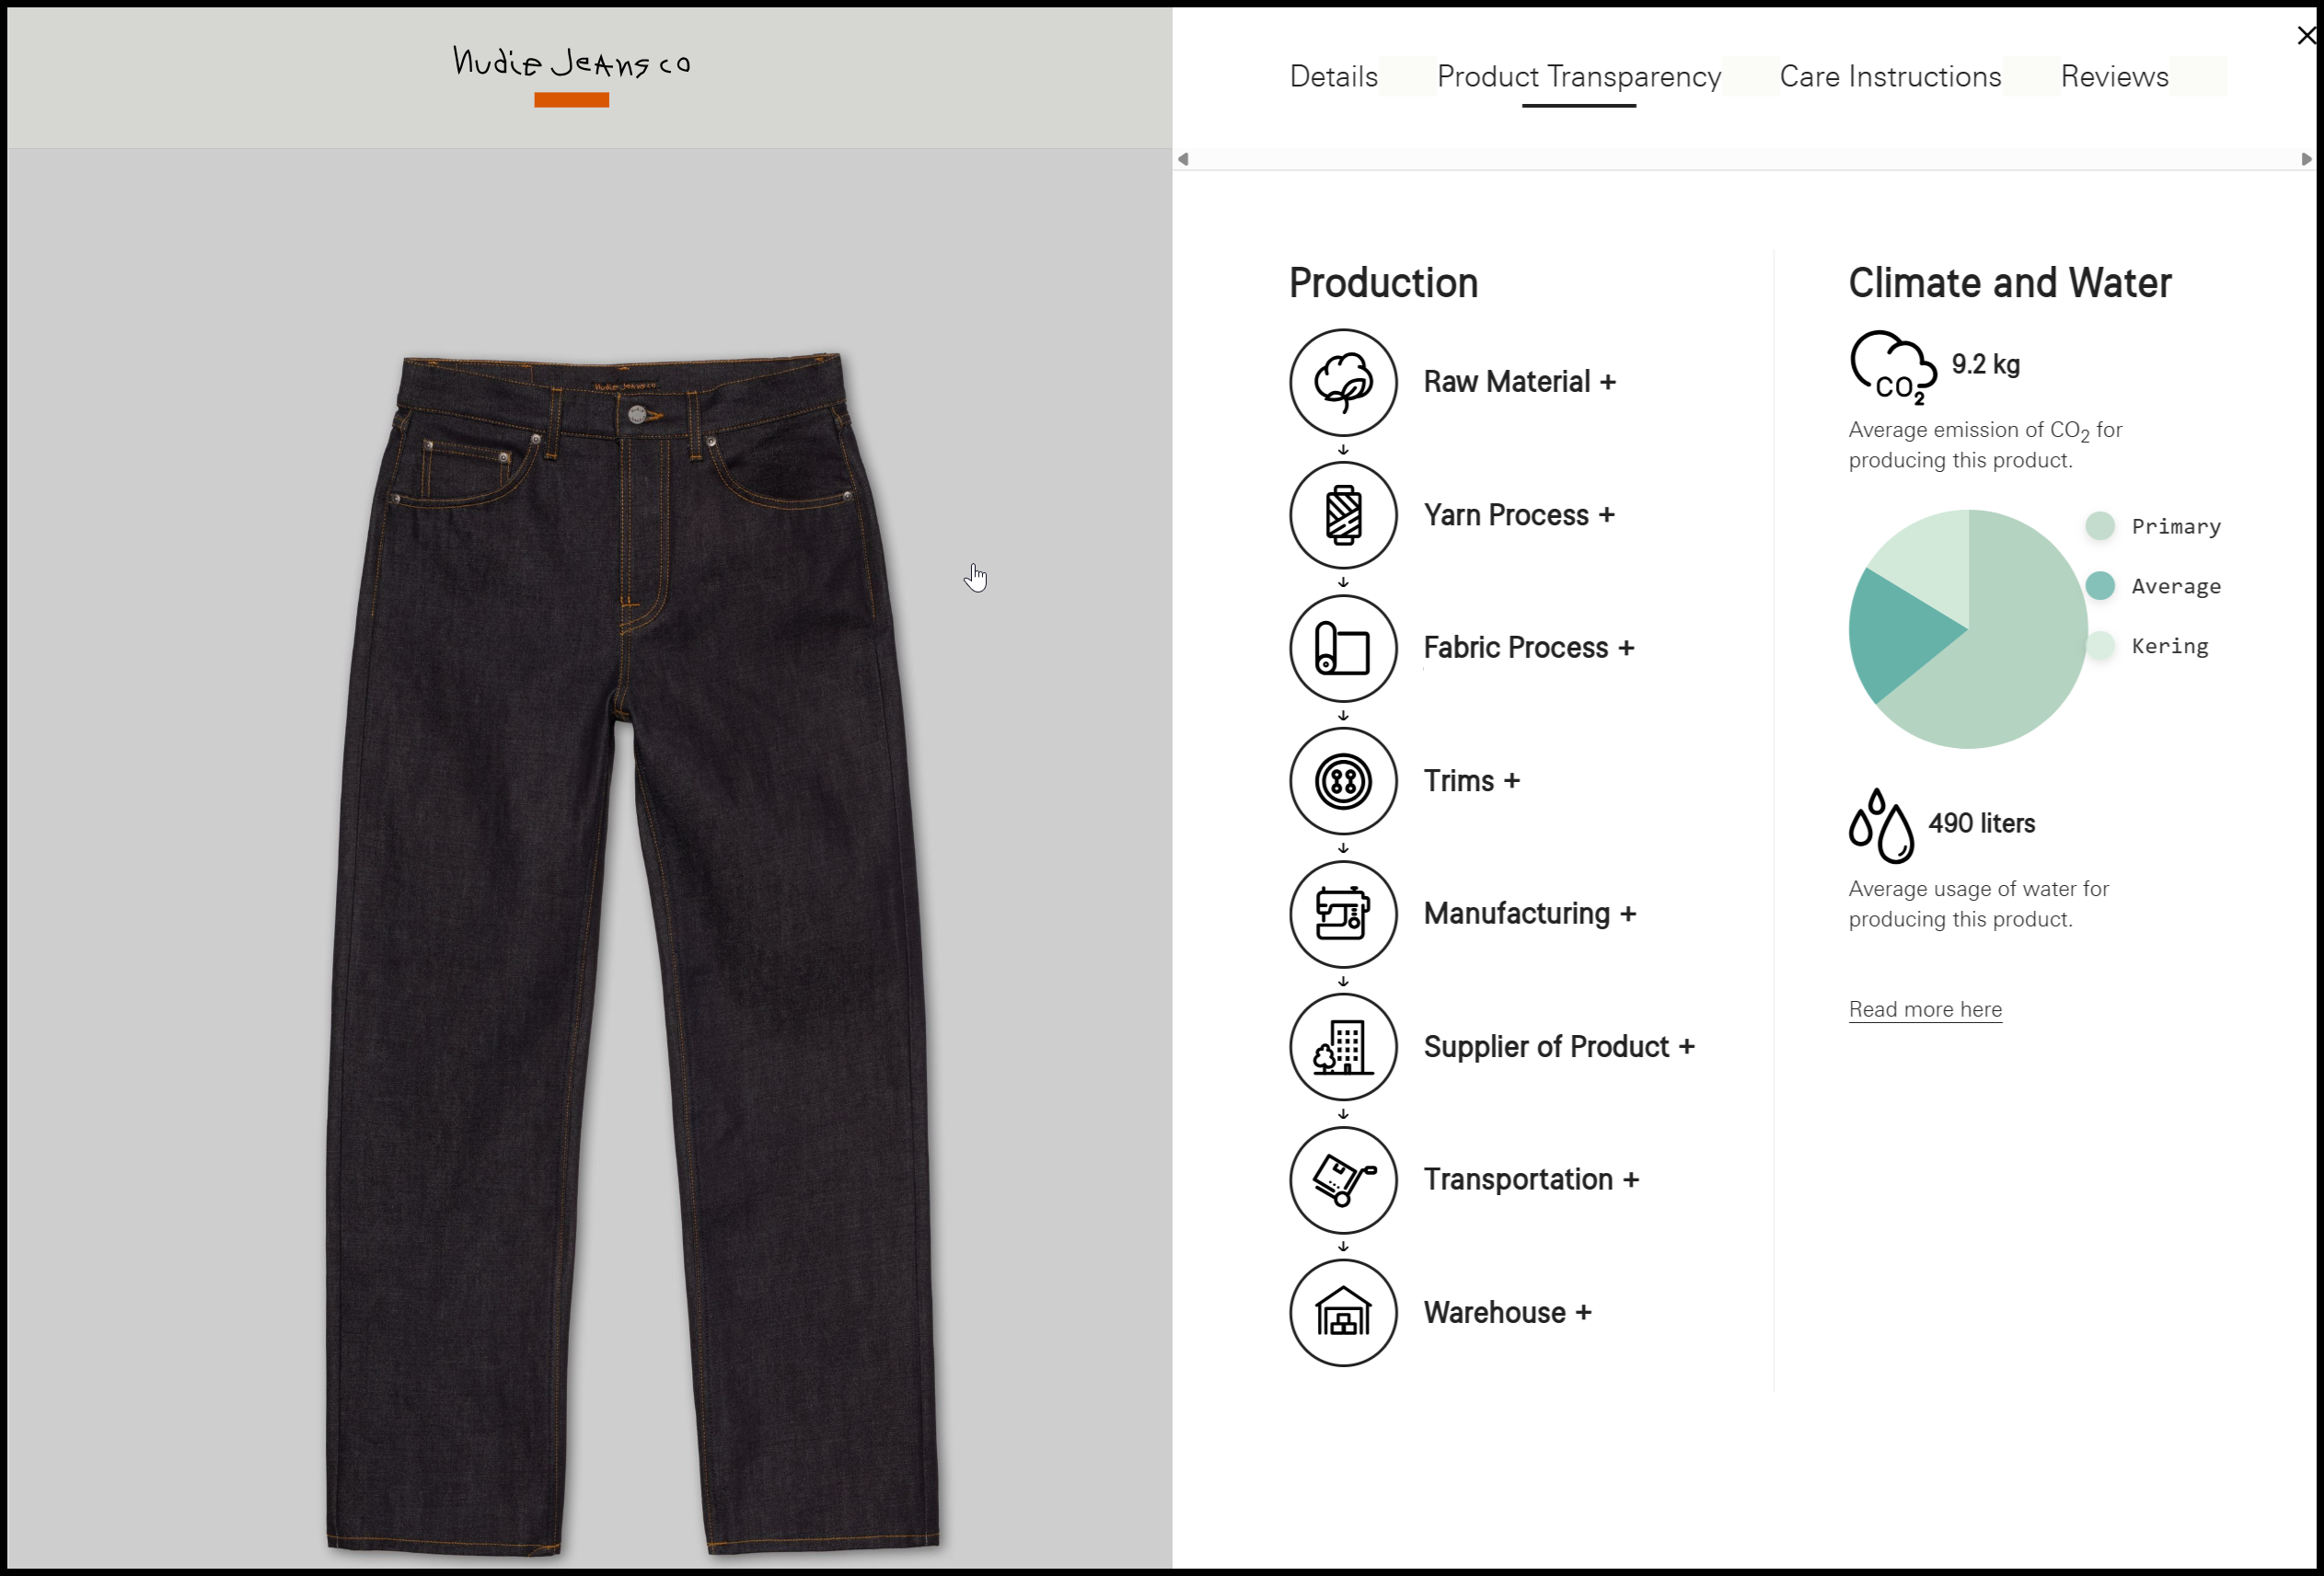Expand the Raw Material + section
2324x1576 pixels.
(1519, 382)
